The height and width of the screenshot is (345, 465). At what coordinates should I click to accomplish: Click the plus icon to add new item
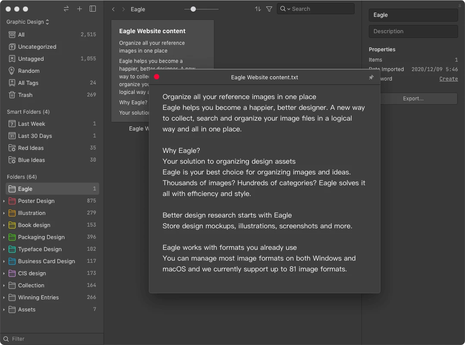pyautogui.click(x=79, y=9)
